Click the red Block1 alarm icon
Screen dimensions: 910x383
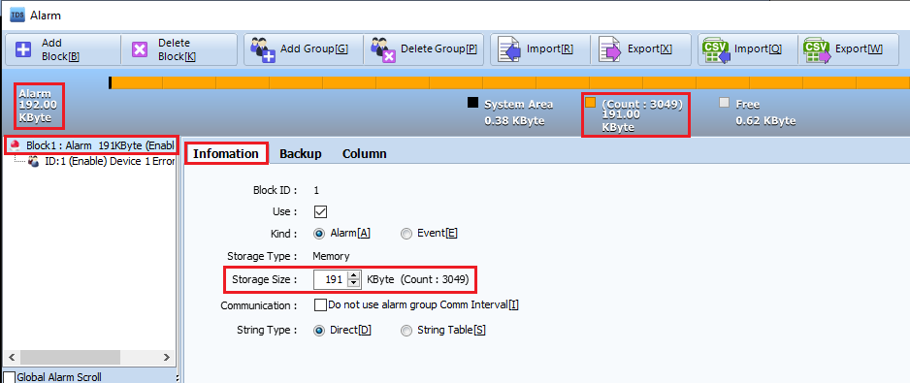coord(16,145)
